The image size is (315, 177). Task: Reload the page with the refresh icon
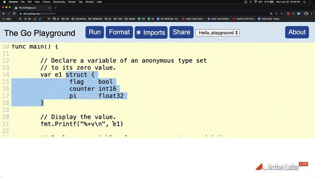click(x=14, y=14)
